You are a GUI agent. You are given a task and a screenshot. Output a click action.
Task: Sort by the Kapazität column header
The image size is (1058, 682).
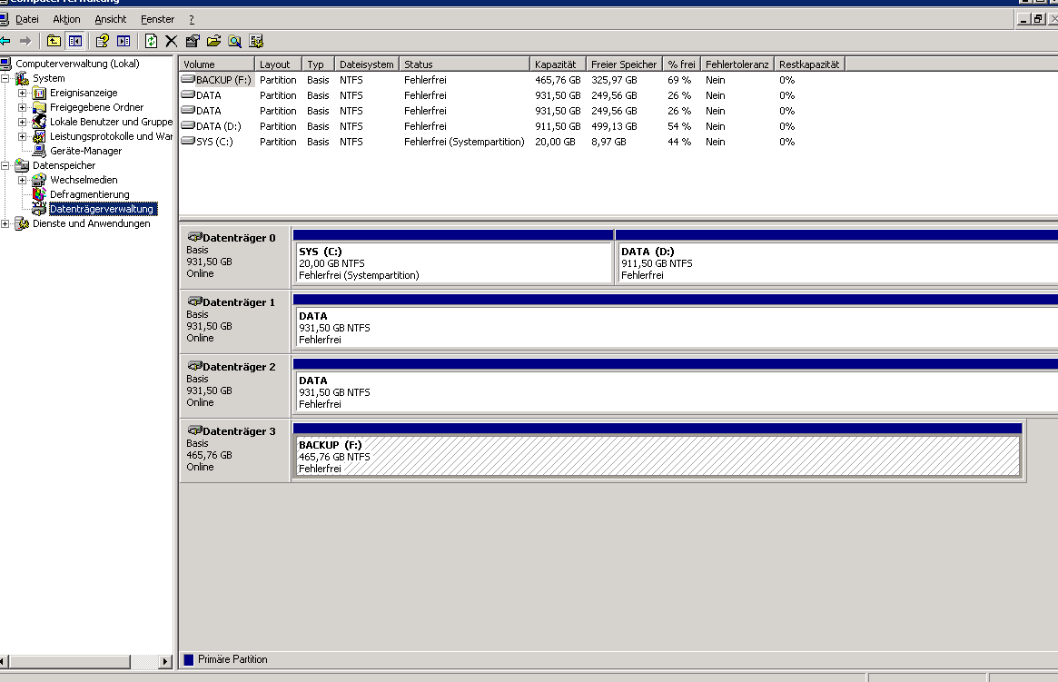(558, 64)
